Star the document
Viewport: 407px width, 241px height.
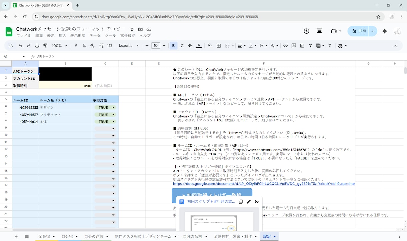(x=132, y=29)
